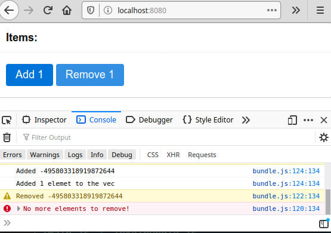Open the tracking protection shield icon

(x=91, y=10)
